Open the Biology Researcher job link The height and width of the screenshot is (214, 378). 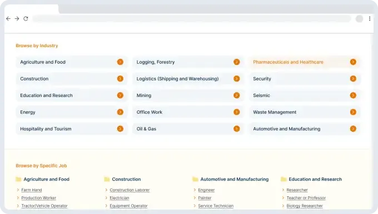point(305,206)
